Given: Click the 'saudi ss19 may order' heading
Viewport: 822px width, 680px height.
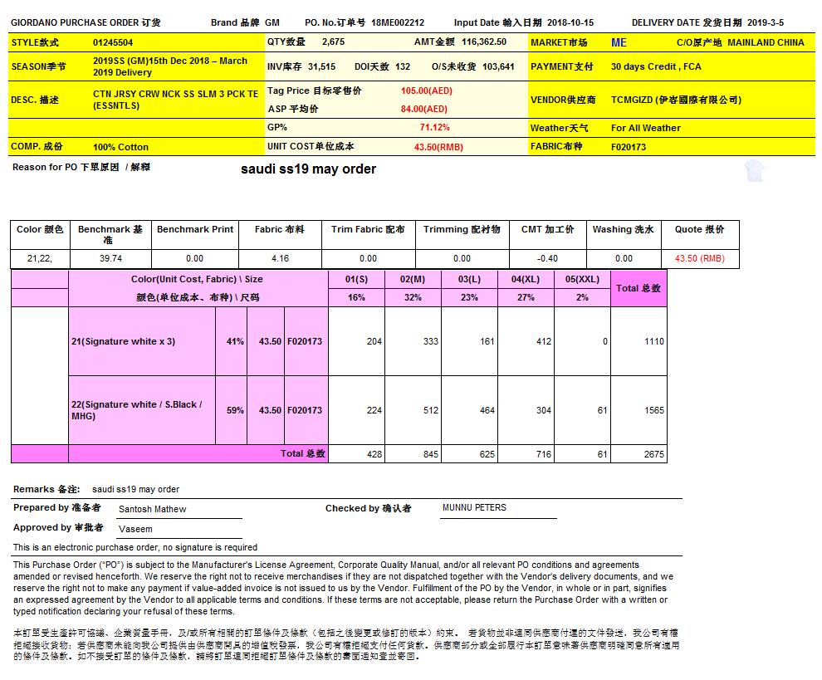Looking at the screenshot, I should click(308, 169).
